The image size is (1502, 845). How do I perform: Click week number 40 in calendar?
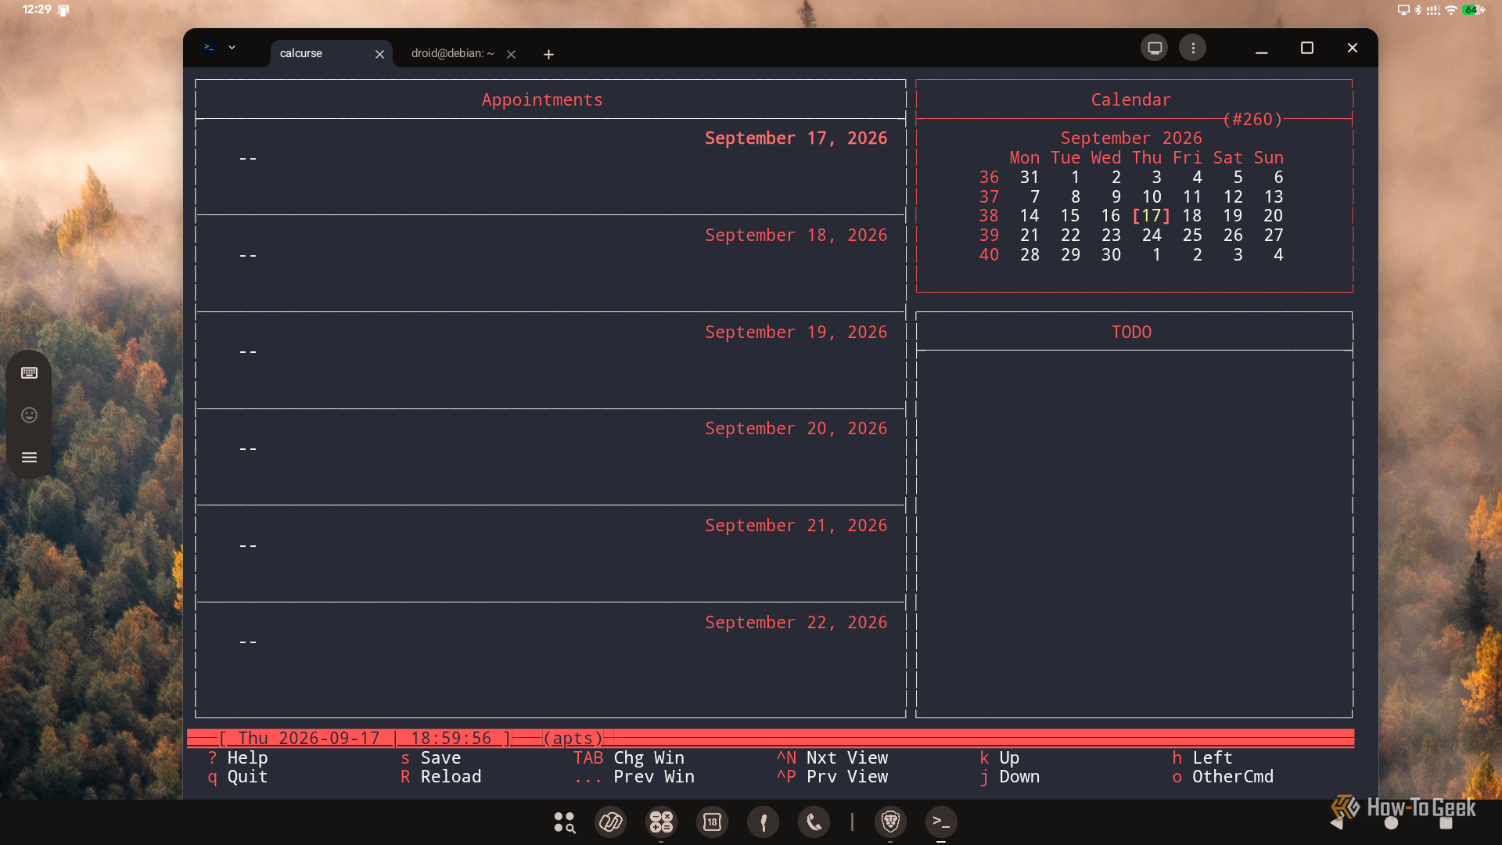tap(989, 255)
